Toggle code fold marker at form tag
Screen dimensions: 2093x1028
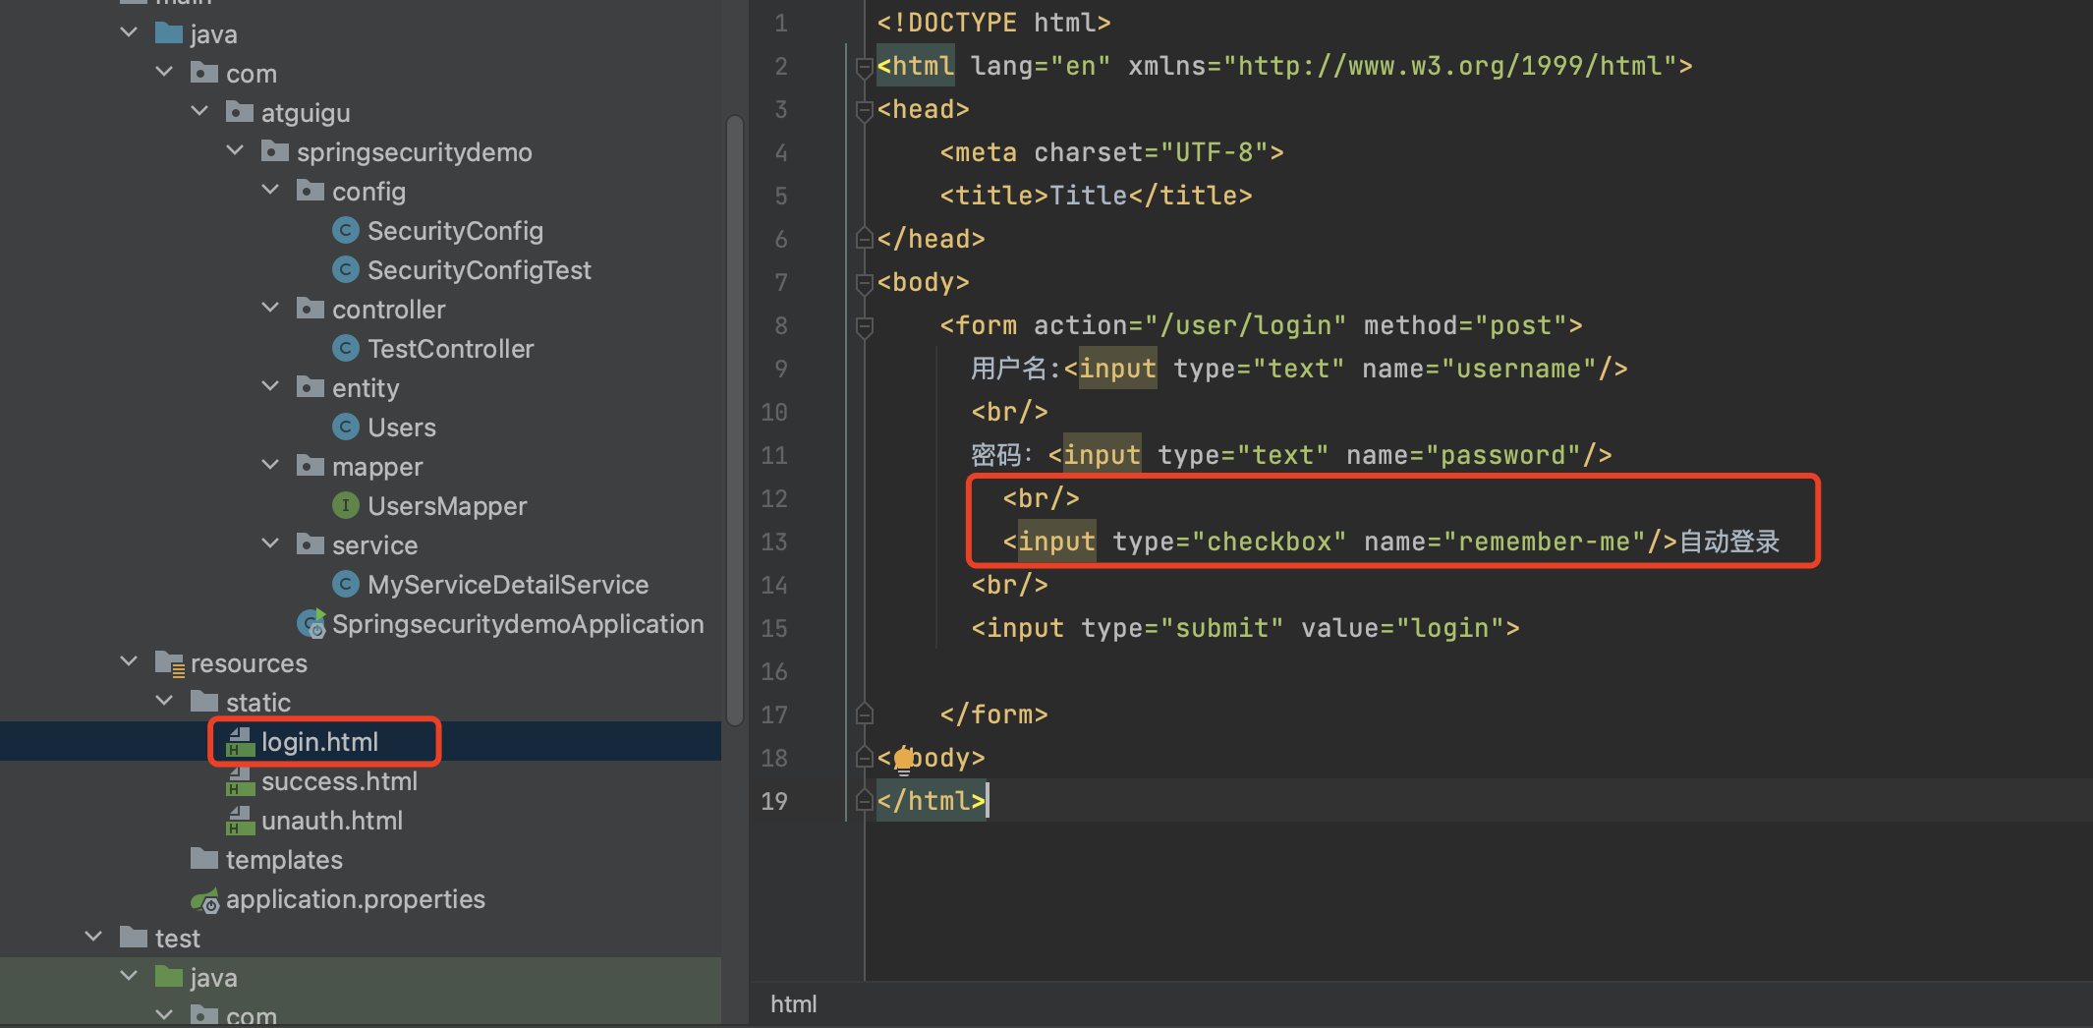865,325
